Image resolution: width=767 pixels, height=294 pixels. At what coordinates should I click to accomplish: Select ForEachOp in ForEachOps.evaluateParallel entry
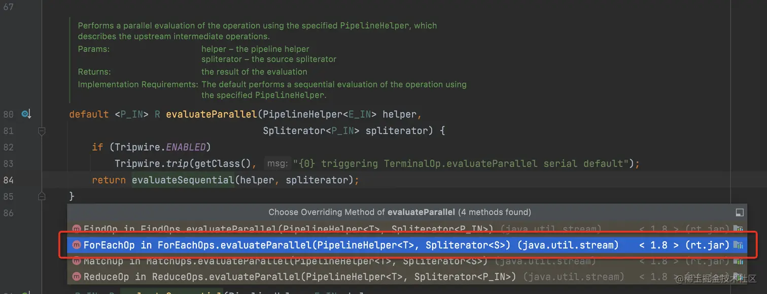(x=407, y=245)
